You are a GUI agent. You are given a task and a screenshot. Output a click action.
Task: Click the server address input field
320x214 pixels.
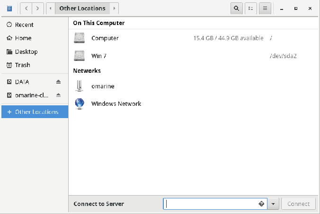click(211, 204)
